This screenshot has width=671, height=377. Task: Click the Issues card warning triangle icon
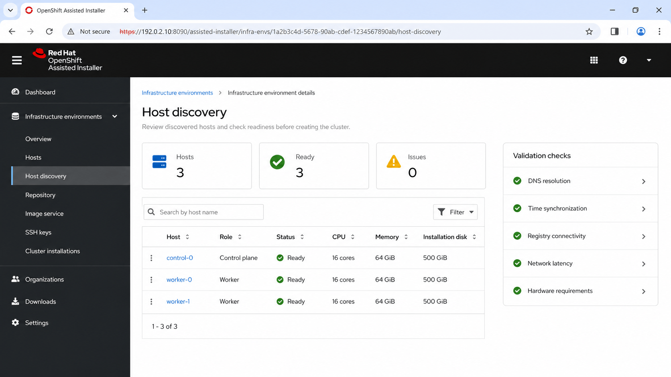(394, 161)
